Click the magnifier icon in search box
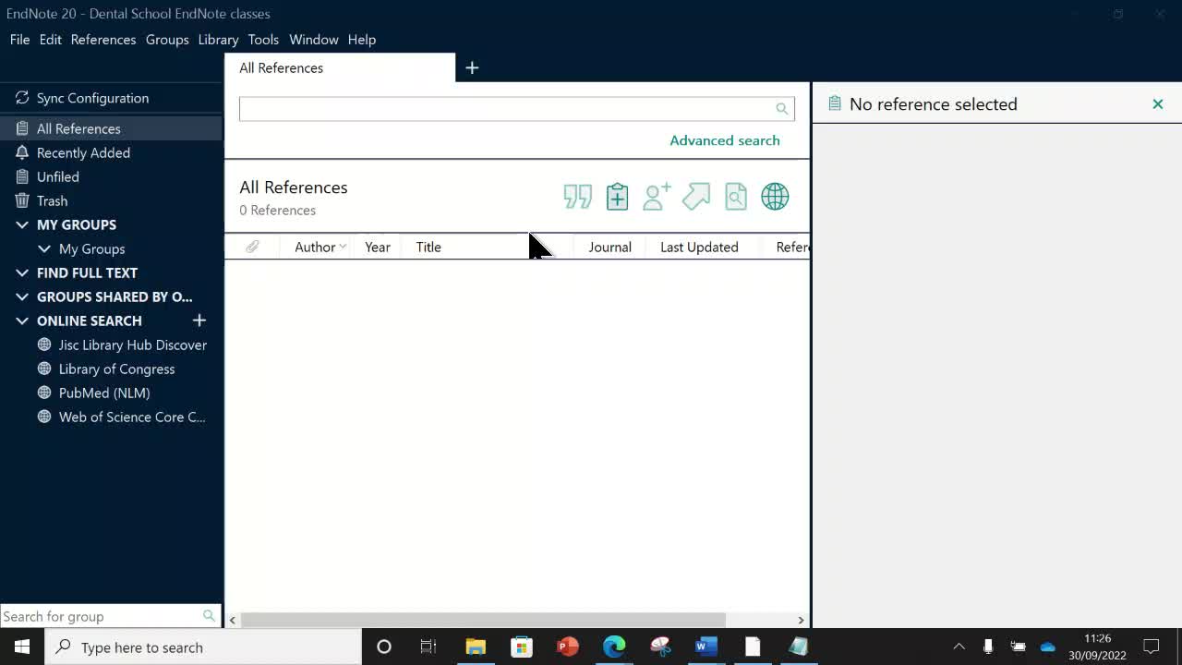Image resolution: width=1182 pixels, height=665 pixels. (782, 109)
